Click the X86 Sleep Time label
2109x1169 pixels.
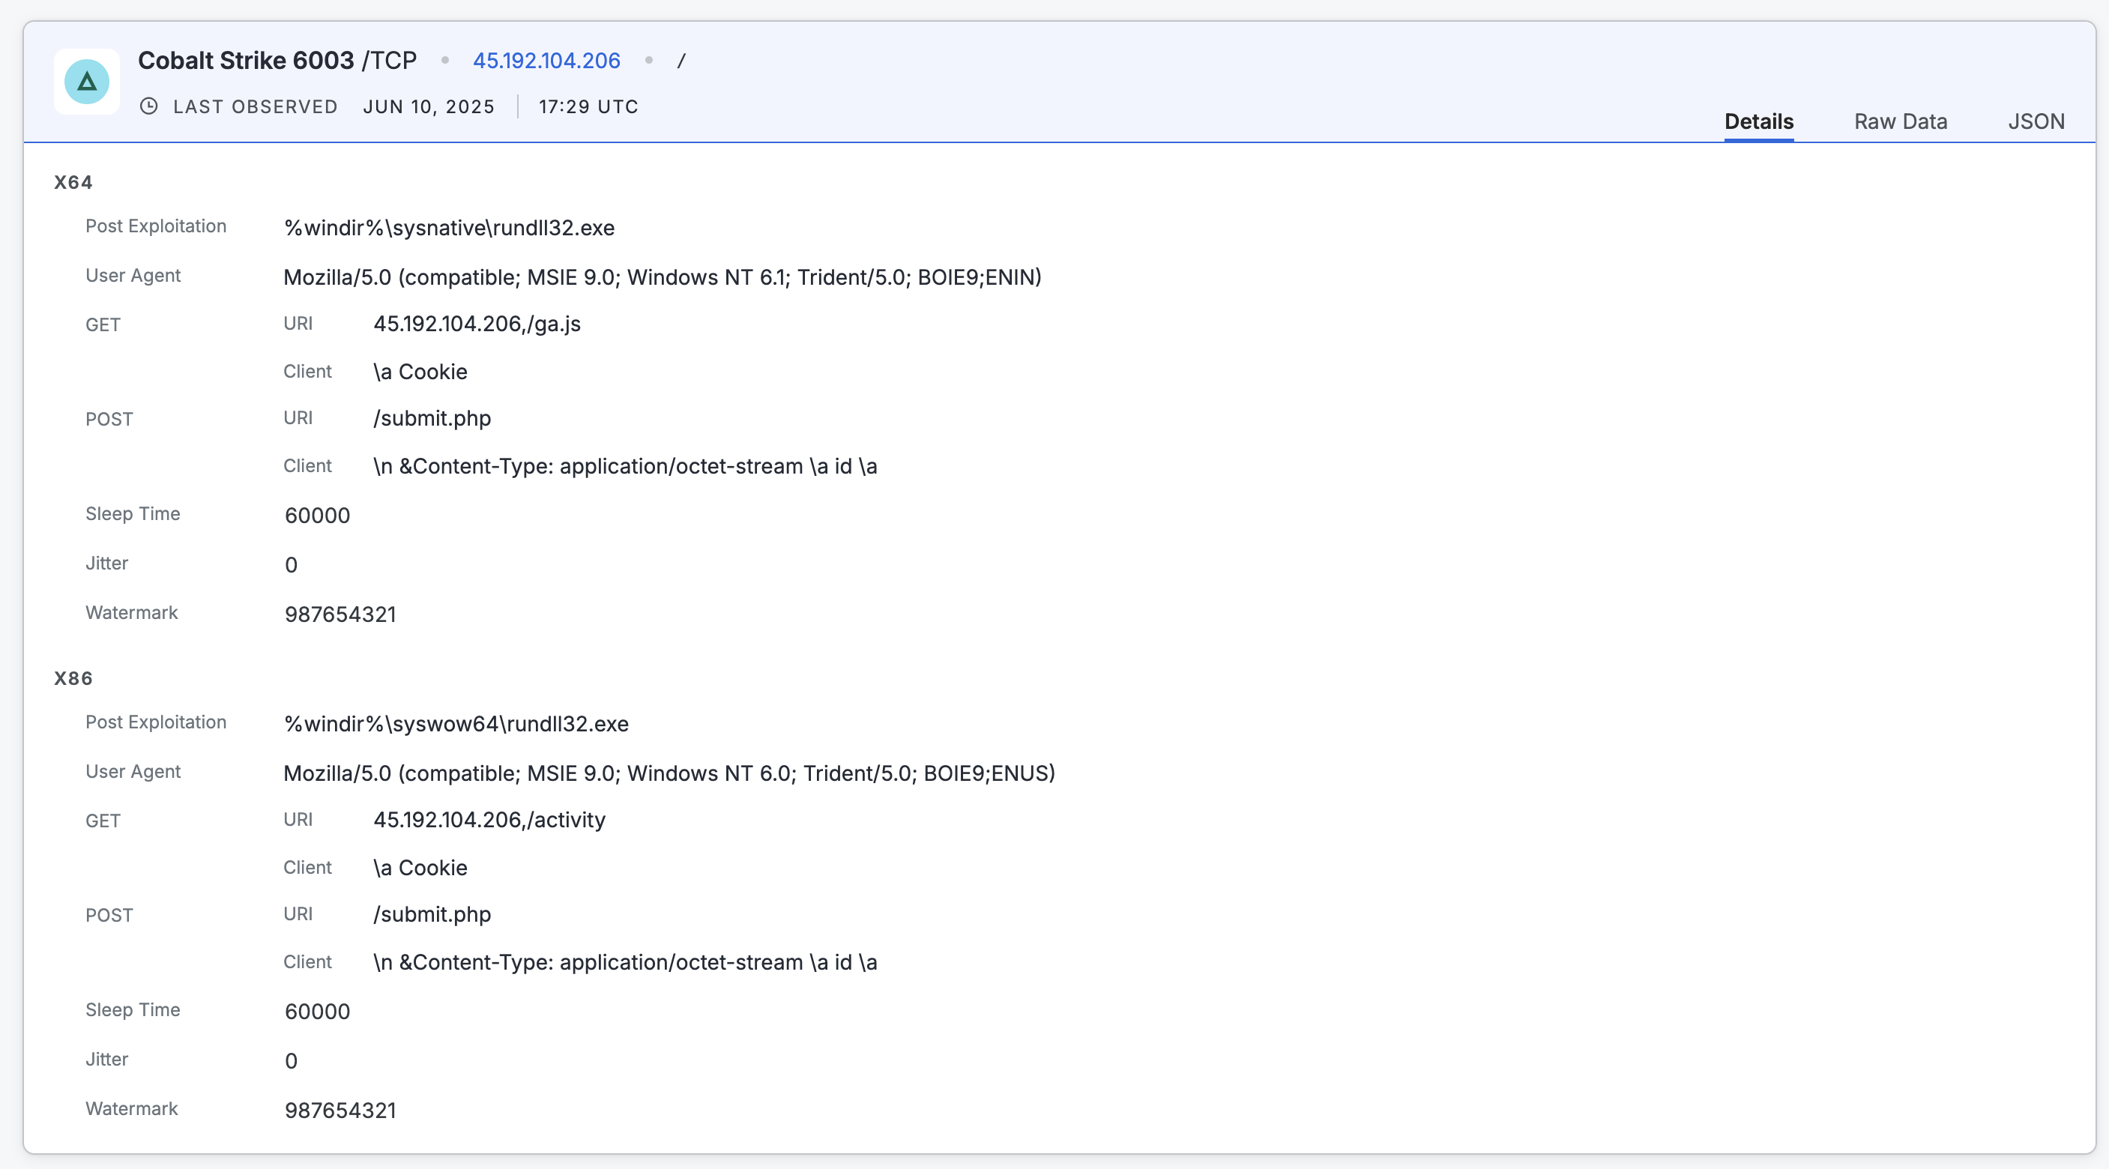coord(133,1010)
